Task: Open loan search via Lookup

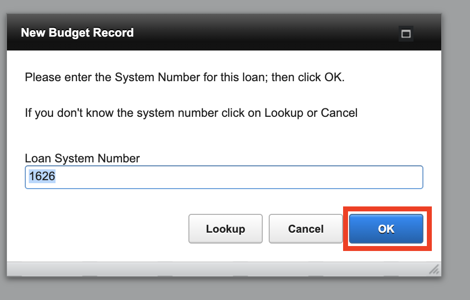Action: coord(226,229)
